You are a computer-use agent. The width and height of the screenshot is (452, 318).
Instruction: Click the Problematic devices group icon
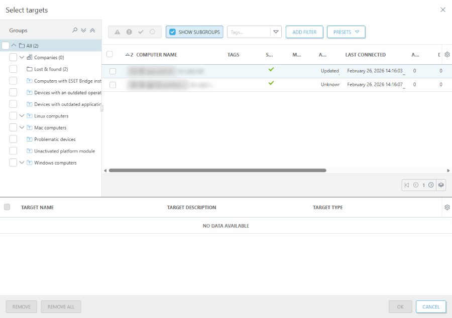coord(30,139)
